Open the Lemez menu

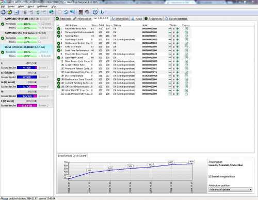click(11, 6)
